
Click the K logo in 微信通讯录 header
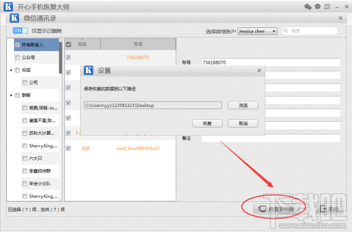(15, 18)
